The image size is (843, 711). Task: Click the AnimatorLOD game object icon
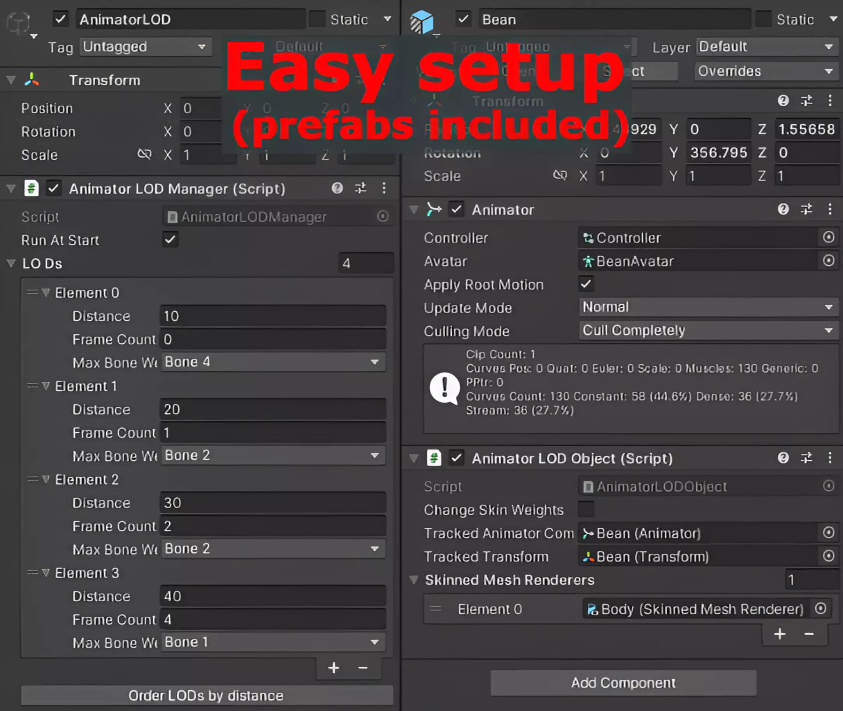(x=18, y=23)
